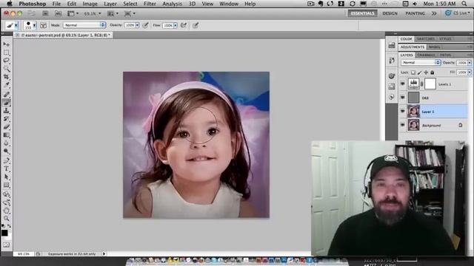Open the layer Fill dropdown
Screen dimensions: 474x266
coord(470,72)
